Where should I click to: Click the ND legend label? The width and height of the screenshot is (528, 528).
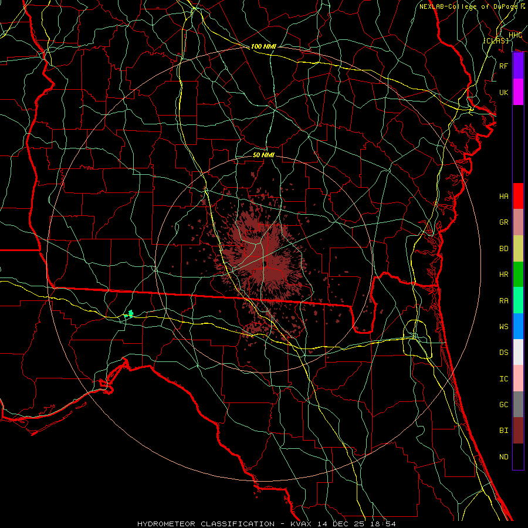tap(504, 457)
